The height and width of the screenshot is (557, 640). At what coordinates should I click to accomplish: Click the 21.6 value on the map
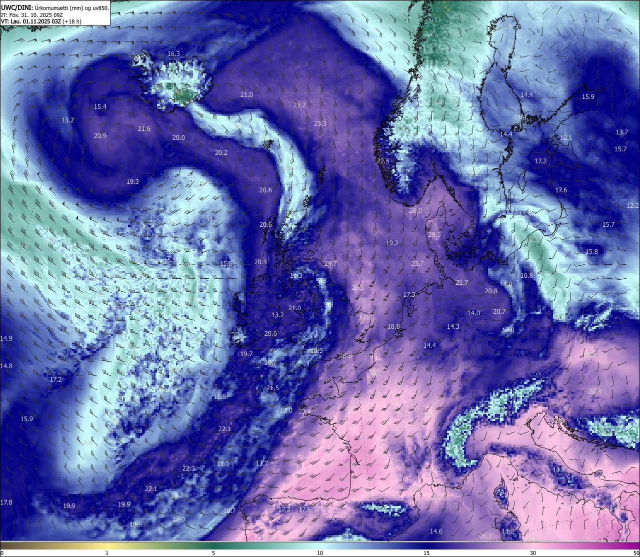(x=144, y=128)
